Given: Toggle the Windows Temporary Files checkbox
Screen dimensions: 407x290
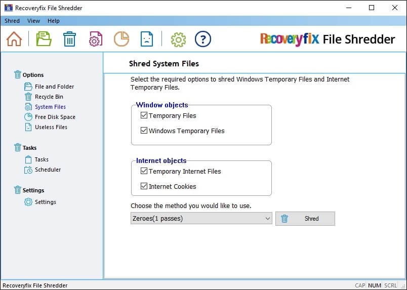Looking at the screenshot, I should pos(144,131).
